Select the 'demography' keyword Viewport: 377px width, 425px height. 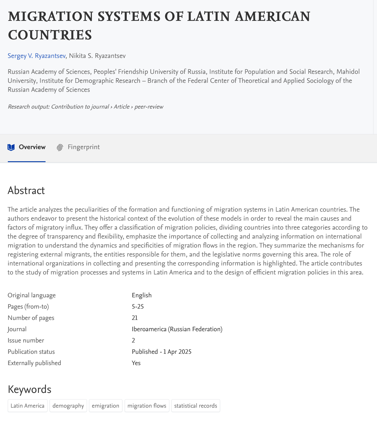(x=68, y=406)
